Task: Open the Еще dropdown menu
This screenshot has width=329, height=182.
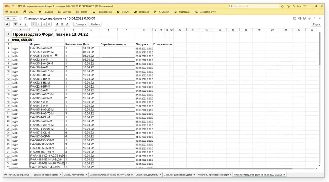Action: [316, 24]
